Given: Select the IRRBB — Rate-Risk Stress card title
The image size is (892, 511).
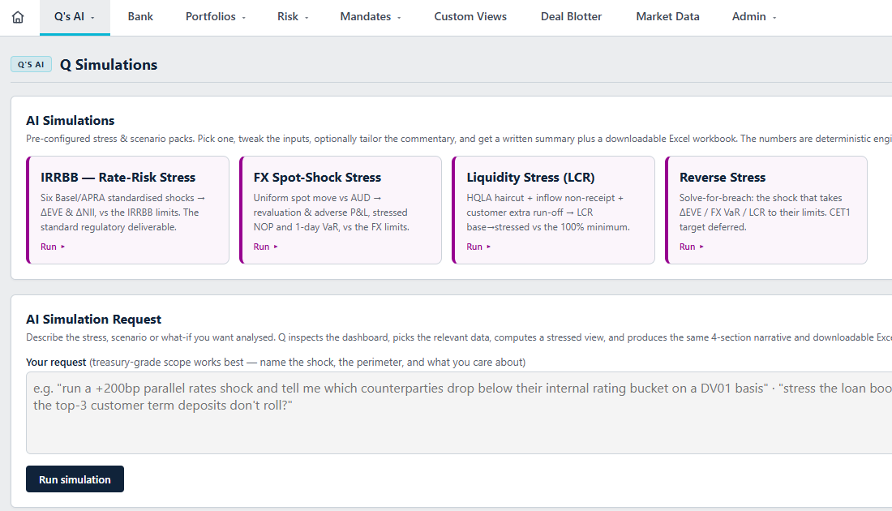Looking at the screenshot, I should pyautogui.click(x=118, y=178).
